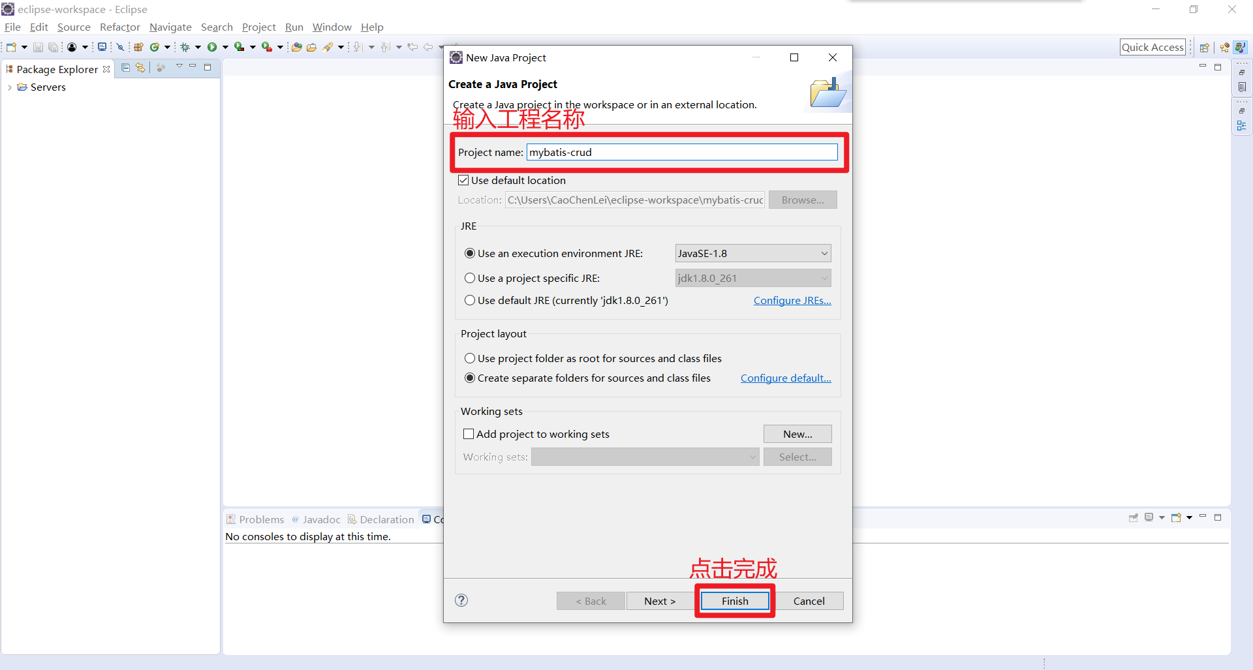Click the Open Task folder icon
The height and width of the screenshot is (670, 1253).
point(311,47)
